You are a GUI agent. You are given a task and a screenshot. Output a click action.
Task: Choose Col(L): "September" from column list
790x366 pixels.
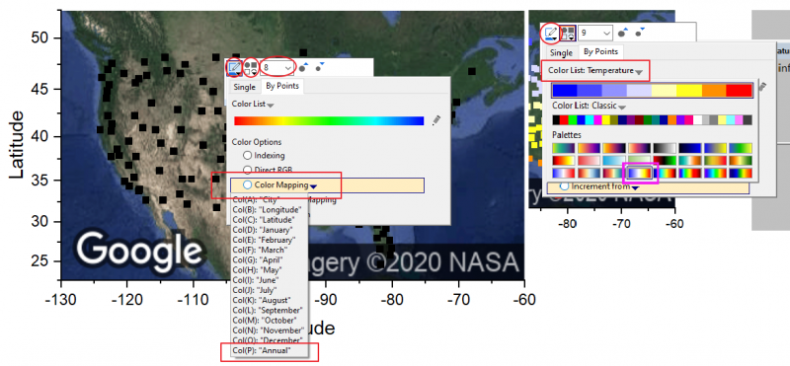(x=269, y=310)
